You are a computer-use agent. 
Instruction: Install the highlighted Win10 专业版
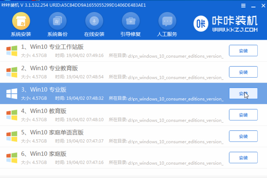243,94
